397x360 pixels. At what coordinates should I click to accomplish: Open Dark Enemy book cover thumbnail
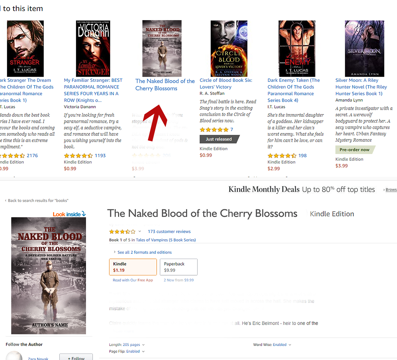pyautogui.click(x=297, y=49)
